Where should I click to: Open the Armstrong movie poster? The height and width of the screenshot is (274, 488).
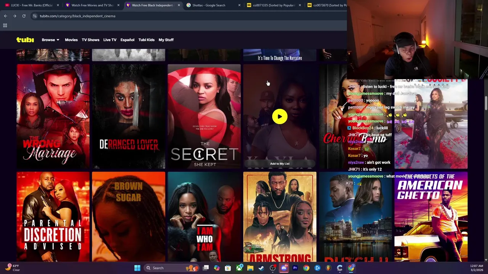click(280, 217)
